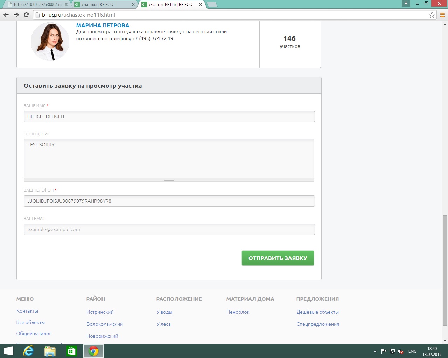Open Internet Explorer from the taskbar
The image size is (448, 358).
click(28, 351)
